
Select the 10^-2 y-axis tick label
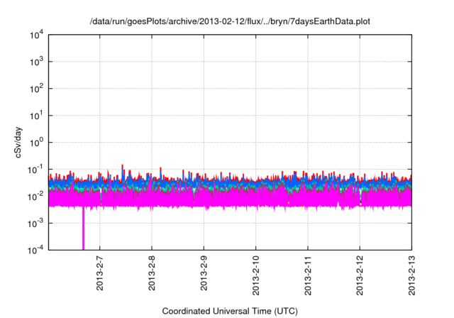pos(35,197)
